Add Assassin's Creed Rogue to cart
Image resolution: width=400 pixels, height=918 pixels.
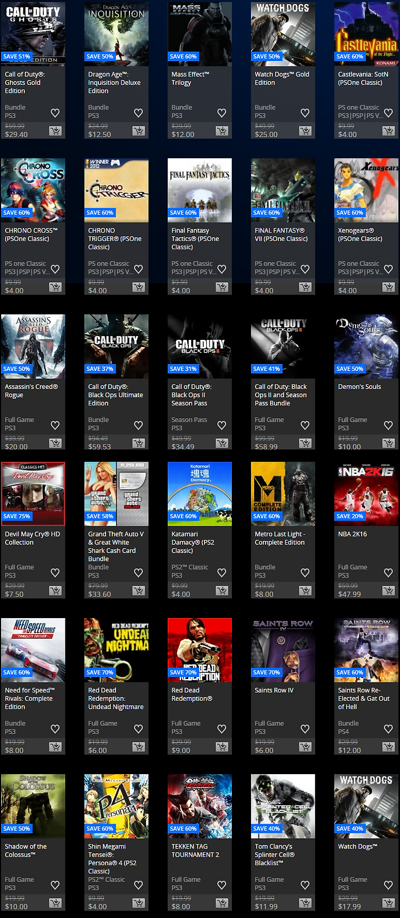pyautogui.click(x=56, y=443)
